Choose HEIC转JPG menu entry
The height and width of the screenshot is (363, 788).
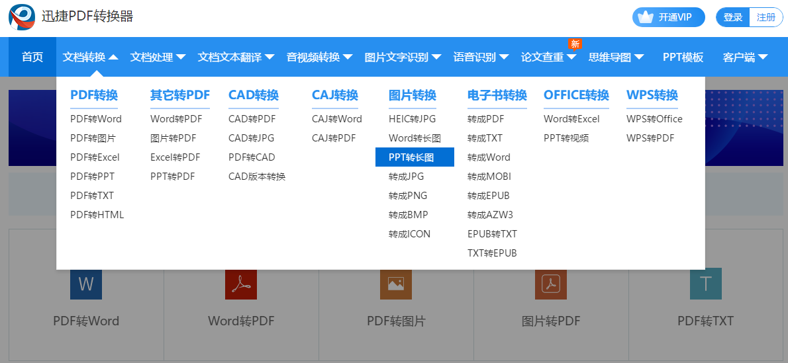(x=412, y=119)
